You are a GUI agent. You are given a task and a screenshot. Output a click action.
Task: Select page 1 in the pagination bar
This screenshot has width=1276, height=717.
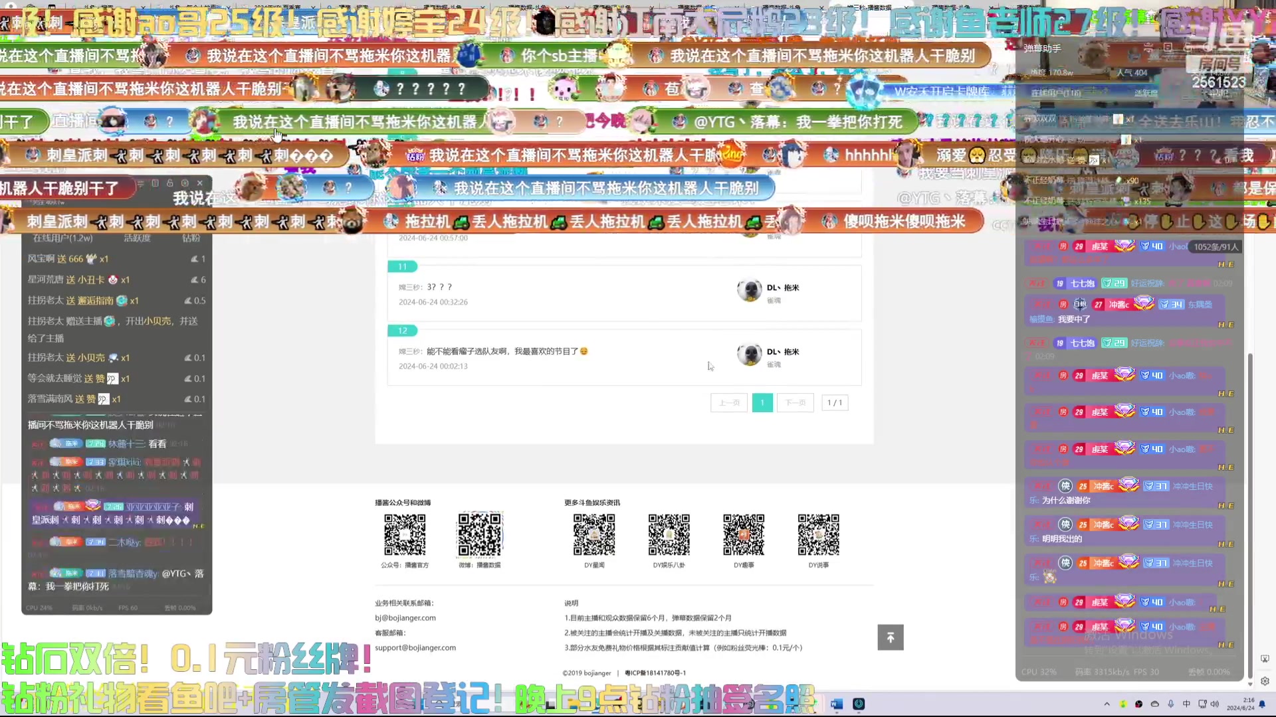[x=762, y=402]
